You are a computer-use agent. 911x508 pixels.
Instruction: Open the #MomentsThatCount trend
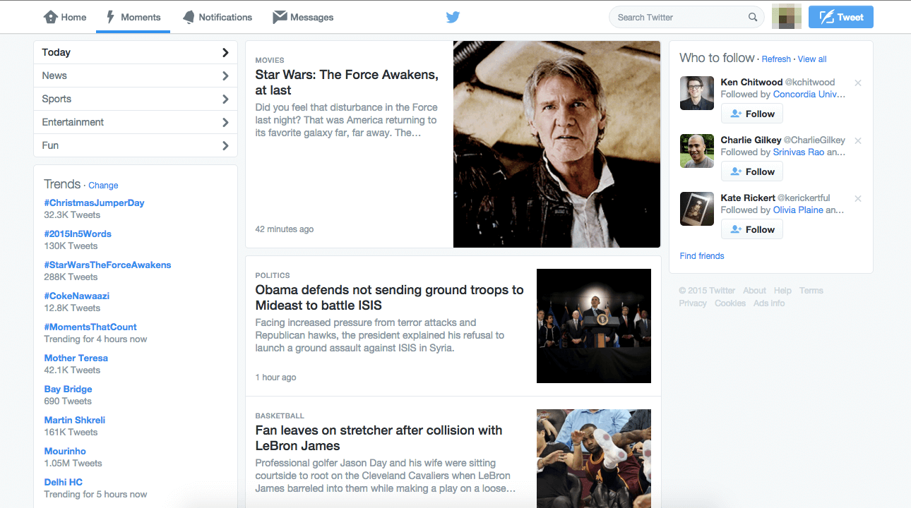tap(90, 327)
